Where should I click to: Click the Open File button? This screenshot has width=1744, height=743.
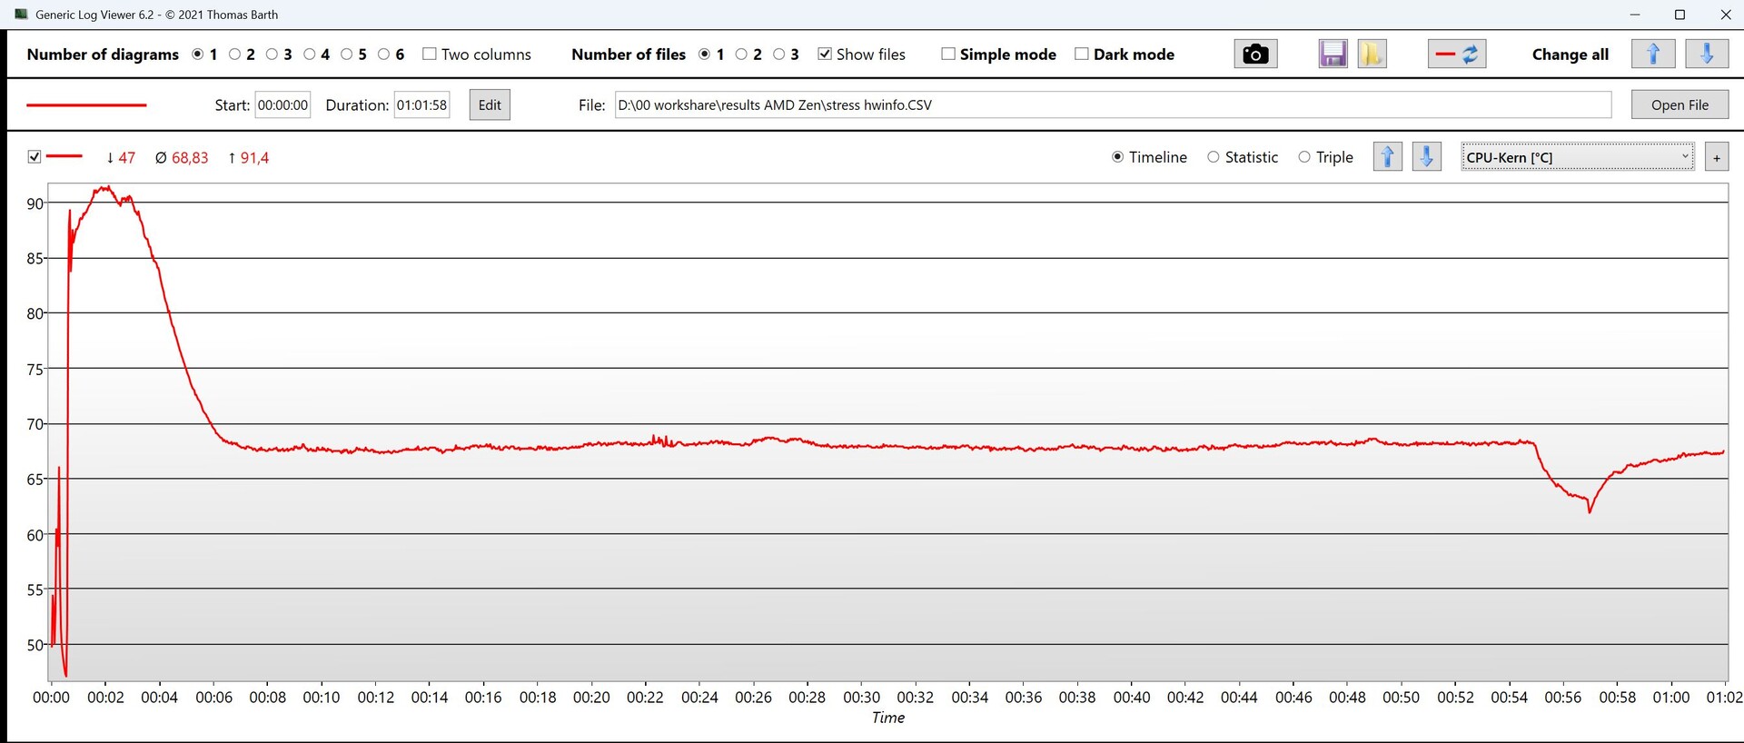point(1679,105)
